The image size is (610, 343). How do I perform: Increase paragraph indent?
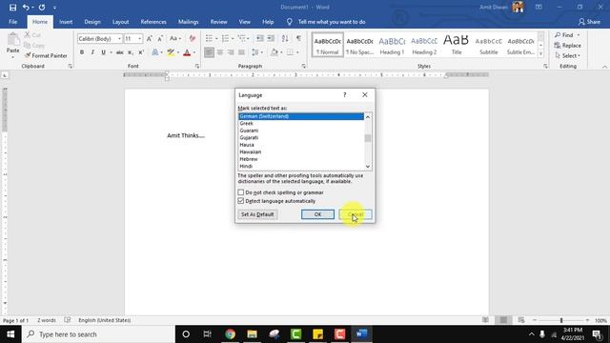point(271,38)
